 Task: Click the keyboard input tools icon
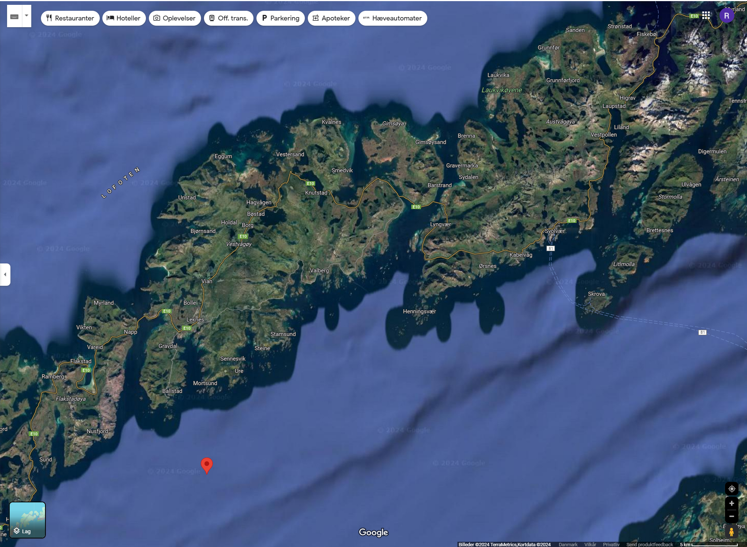tap(15, 16)
